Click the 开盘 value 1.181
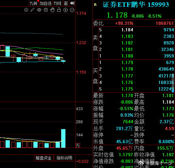The image size is (175, 168). coord(168,95)
